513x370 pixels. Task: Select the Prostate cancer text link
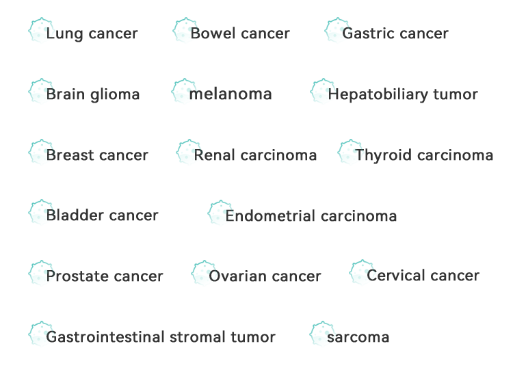click(x=105, y=276)
